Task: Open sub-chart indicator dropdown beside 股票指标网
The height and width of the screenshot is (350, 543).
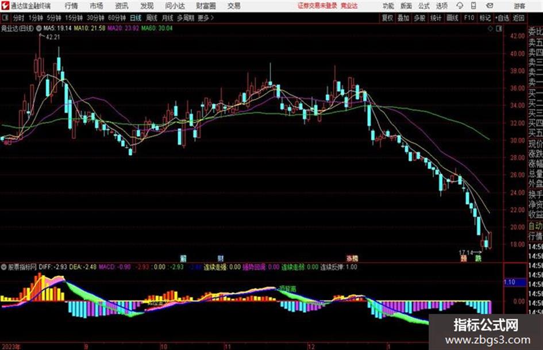Action: coord(4,267)
